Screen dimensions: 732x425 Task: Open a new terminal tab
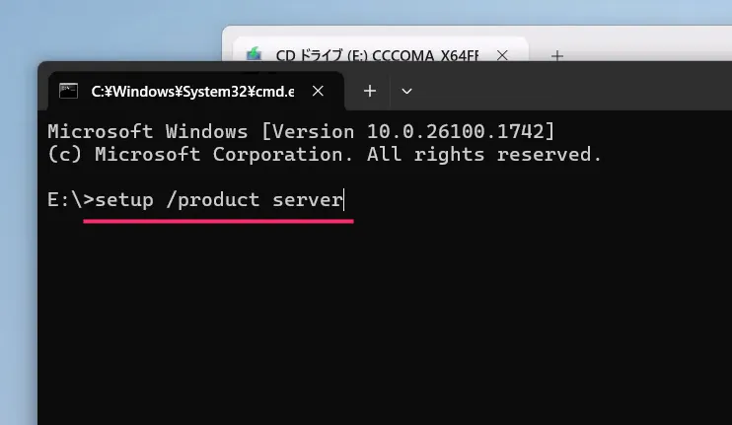370,91
